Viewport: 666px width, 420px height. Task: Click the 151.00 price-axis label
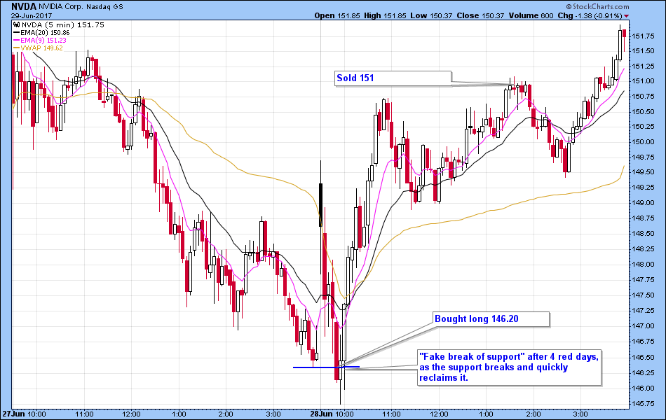click(x=643, y=81)
